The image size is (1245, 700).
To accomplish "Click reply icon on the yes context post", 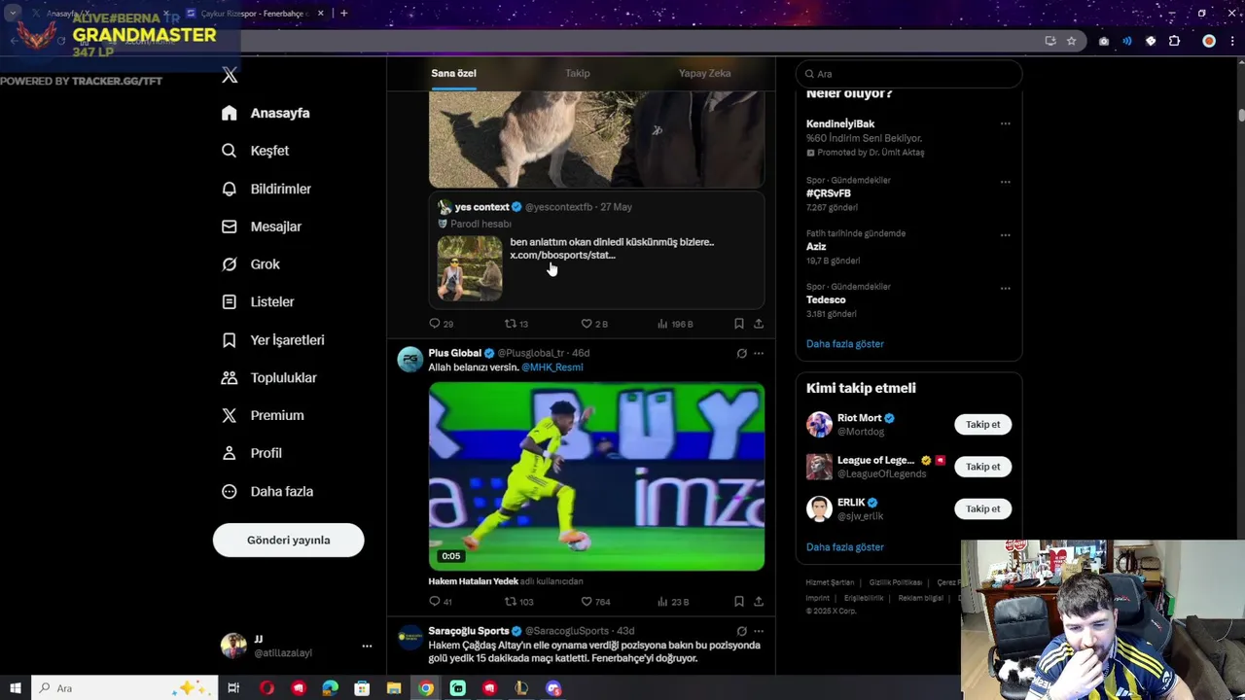I will click(x=435, y=324).
